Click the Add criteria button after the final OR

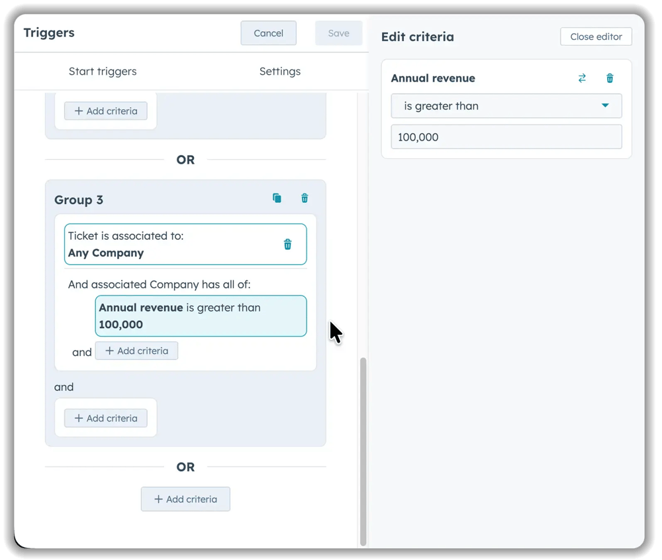(185, 499)
